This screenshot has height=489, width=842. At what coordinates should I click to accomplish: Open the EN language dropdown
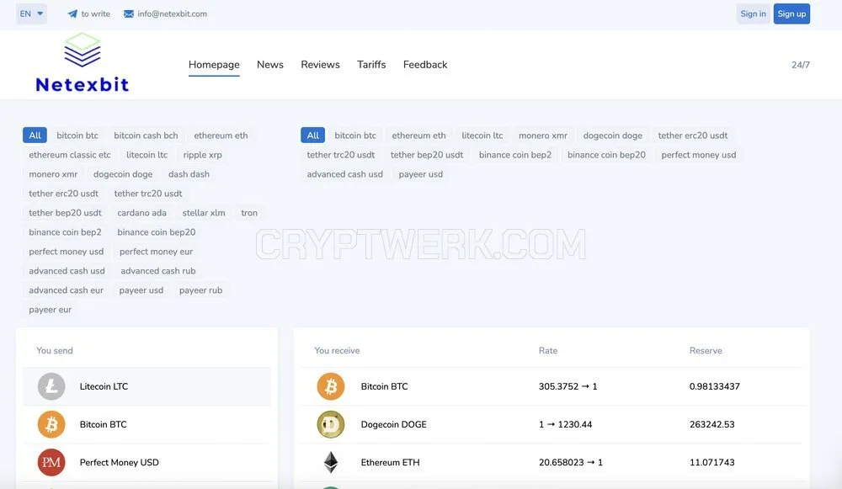[x=31, y=14]
